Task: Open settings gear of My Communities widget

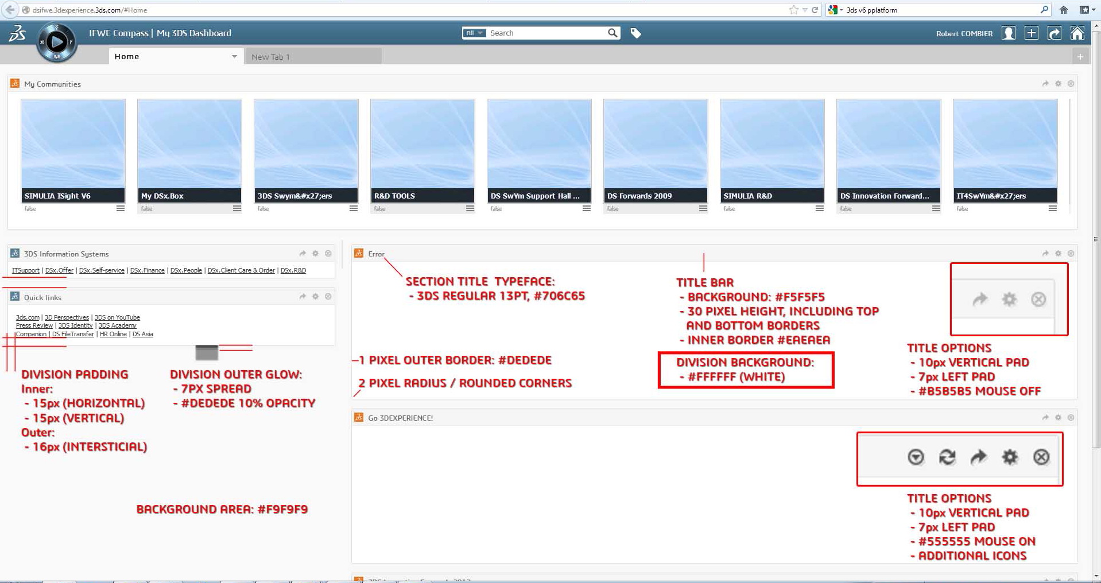Action: [x=1058, y=84]
